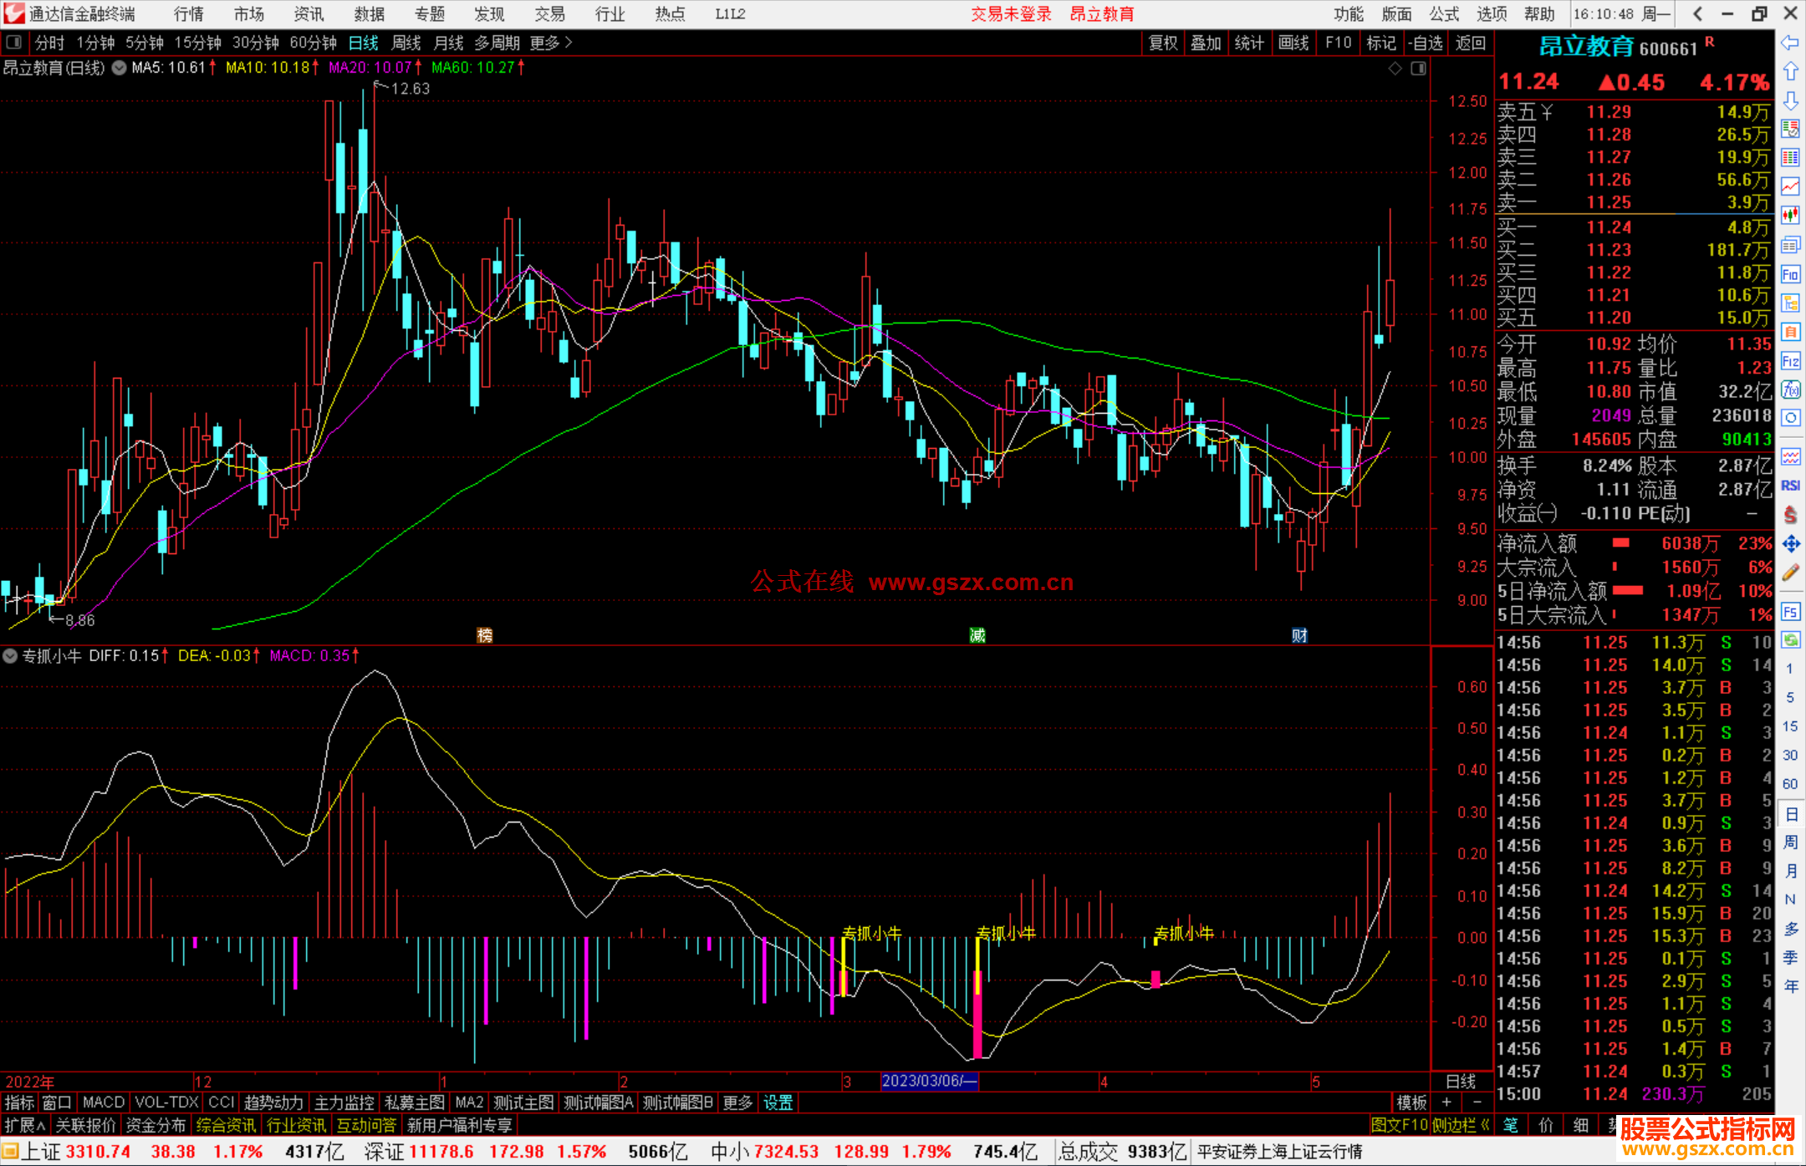
Task: Click the 减 marker on the timeline
Action: tap(977, 635)
